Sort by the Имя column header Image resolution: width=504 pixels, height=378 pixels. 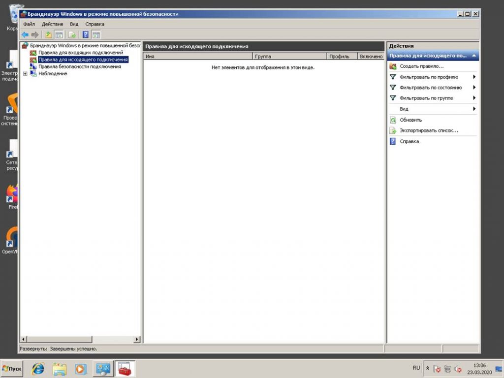tap(198, 56)
